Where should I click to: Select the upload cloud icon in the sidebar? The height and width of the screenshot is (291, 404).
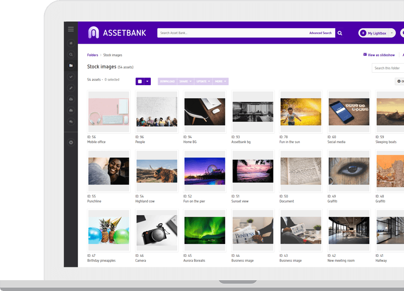(71, 99)
